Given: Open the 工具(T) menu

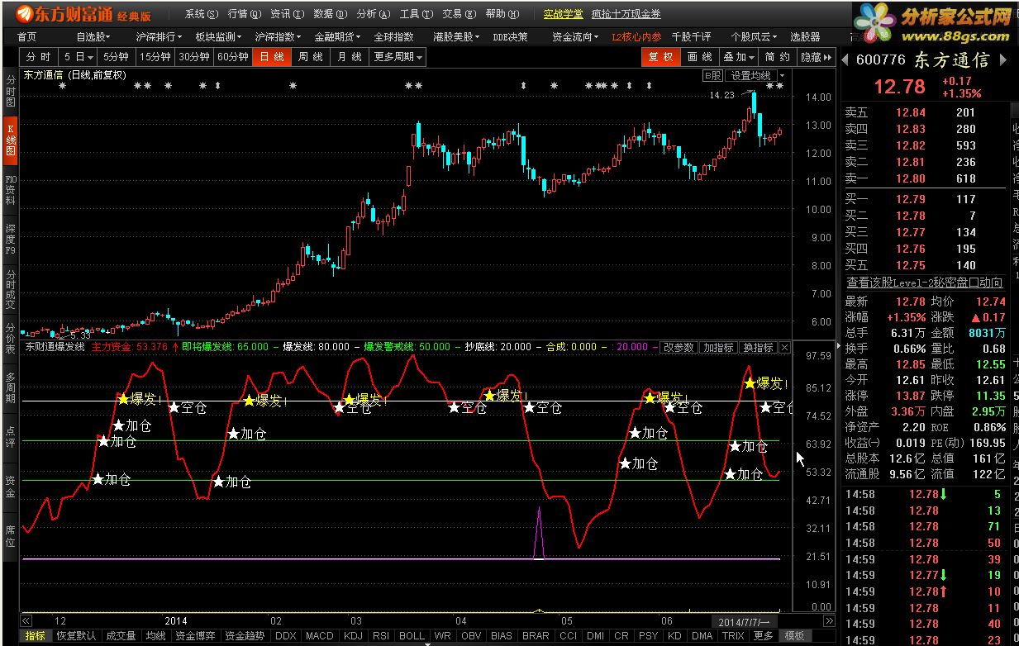Looking at the screenshot, I should [x=417, y=14].
